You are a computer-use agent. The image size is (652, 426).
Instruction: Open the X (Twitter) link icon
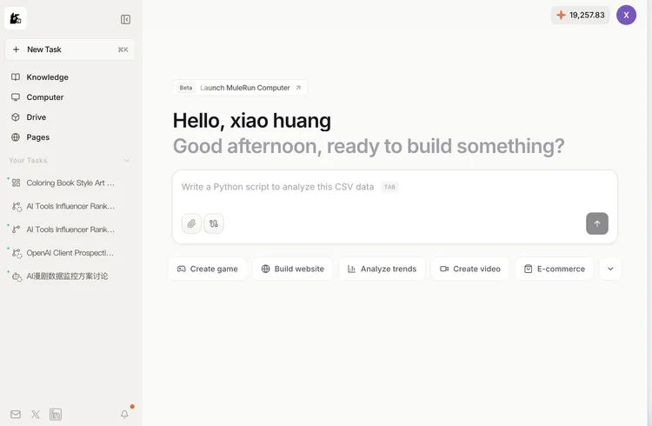tap(36, 415)
